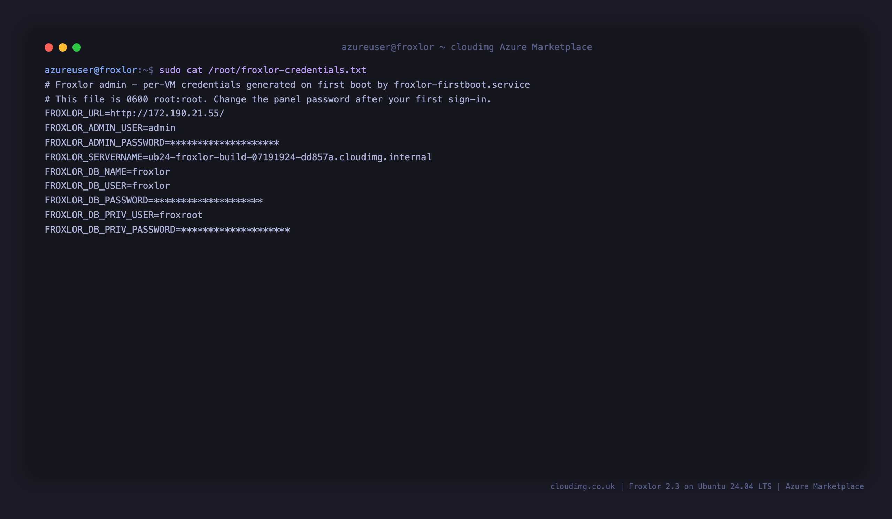This screenshot has height=519, width=892.
Task: Click the FROXLOR_SERVERNAME line
Action: point(238,157)
